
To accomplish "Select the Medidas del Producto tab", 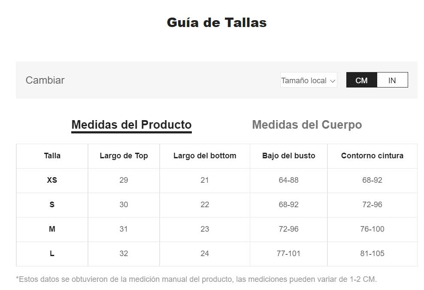I will [131, 125].
